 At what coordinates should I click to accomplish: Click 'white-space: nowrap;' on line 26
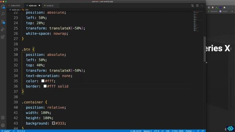(47, 33)
